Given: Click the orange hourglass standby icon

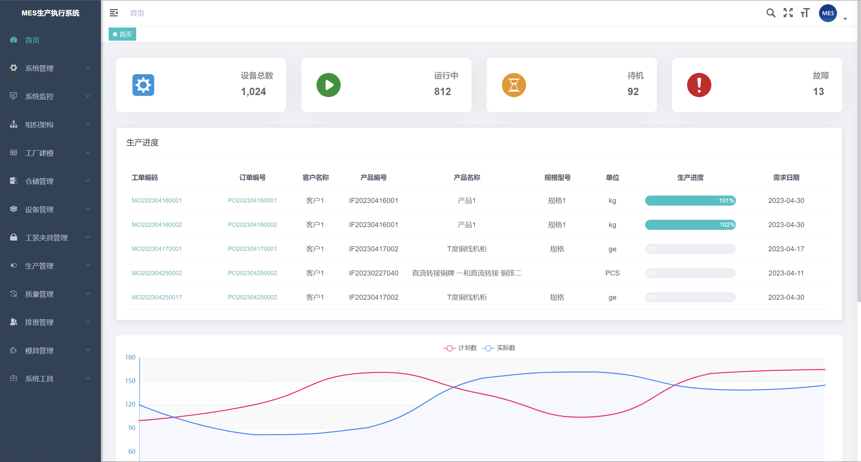Looking at the screenshot, I should [514, 85].
